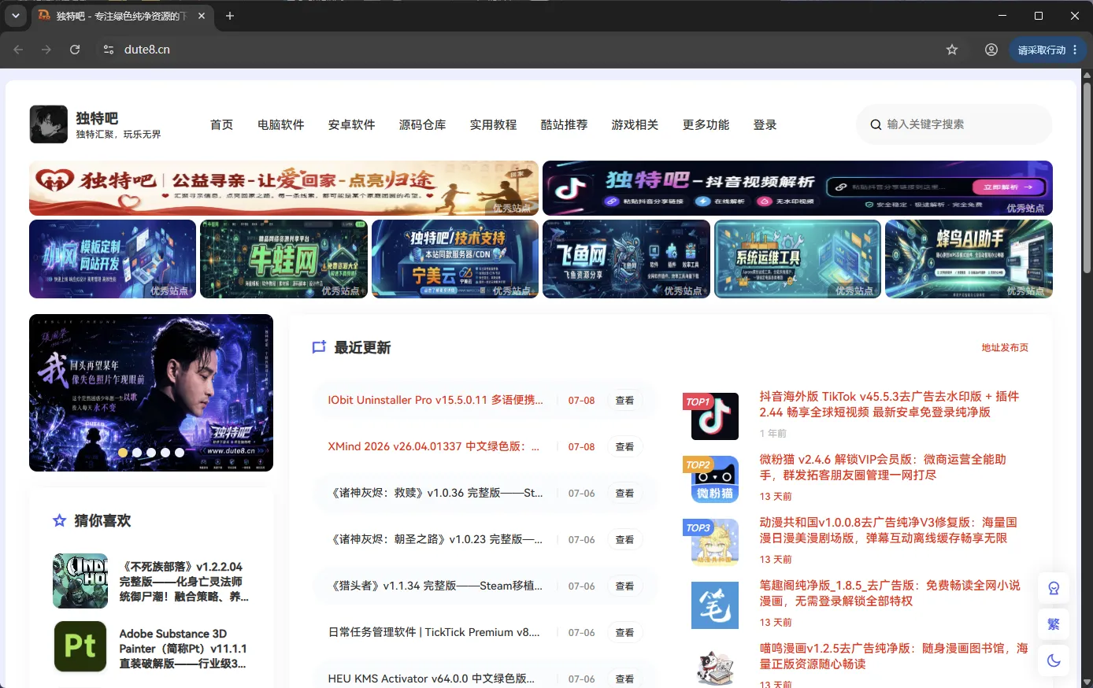The width and height of the screenshot is (1093, 688).
Task: Click the 独特吧 site logo avatar
Action: (49, 124)
